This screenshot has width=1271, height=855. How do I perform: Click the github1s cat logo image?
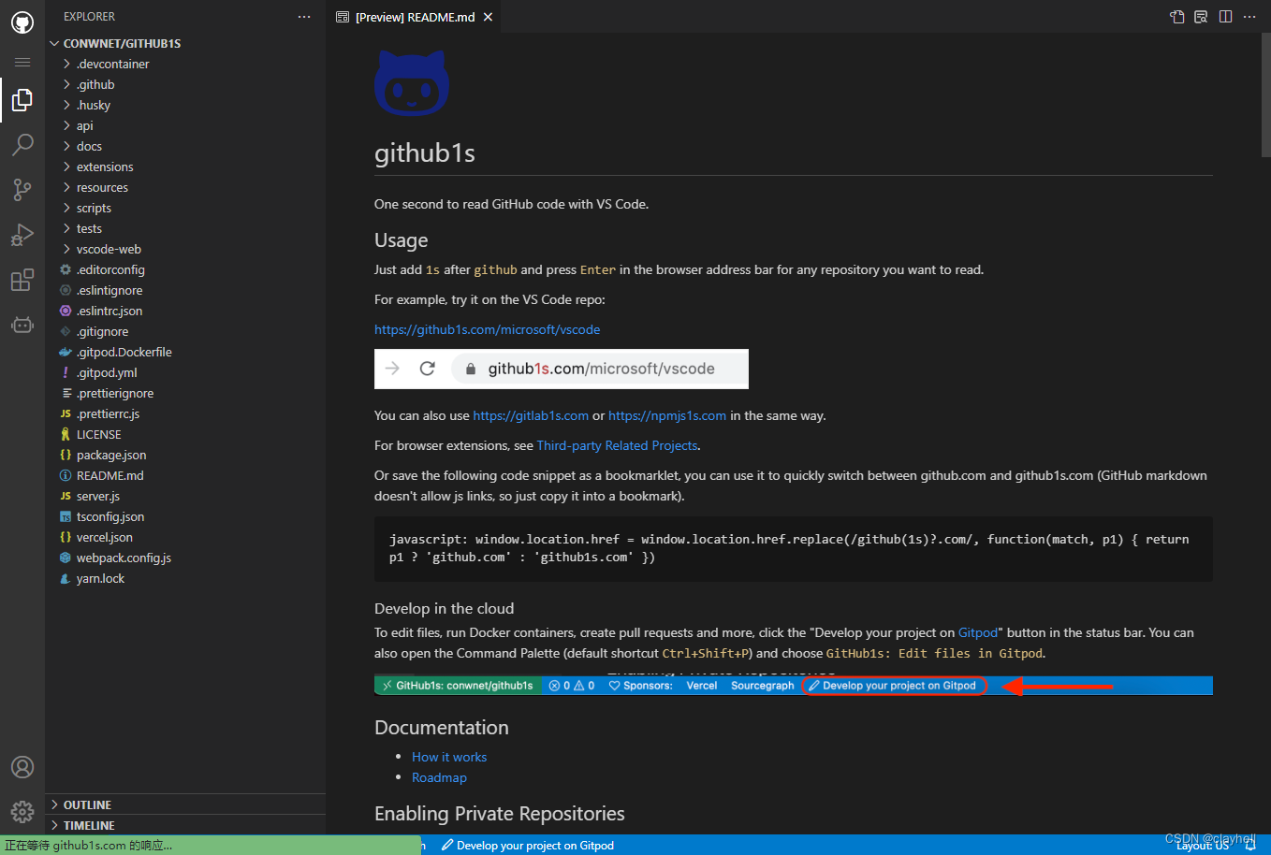[x=412, y=82]
